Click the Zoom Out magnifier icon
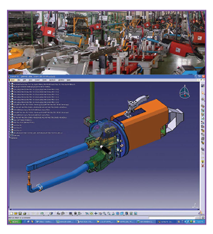The image size is (213, 234). pyautogui.click(x=109, y=213)
